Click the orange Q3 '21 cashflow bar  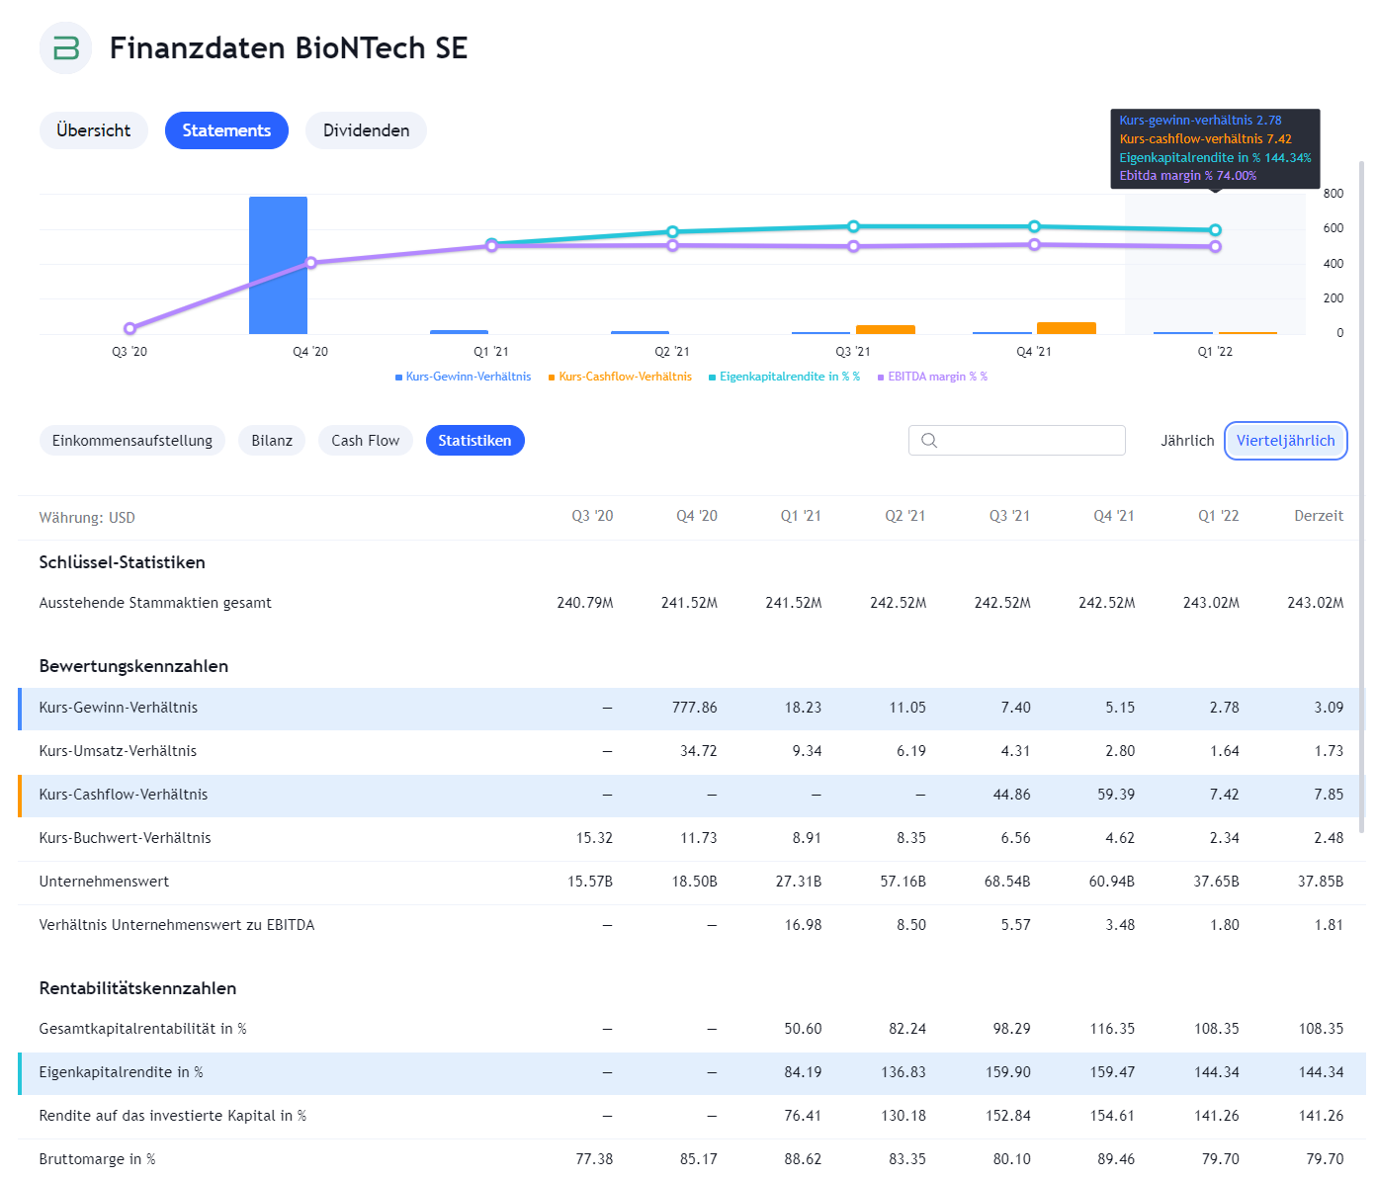[886, 329]
